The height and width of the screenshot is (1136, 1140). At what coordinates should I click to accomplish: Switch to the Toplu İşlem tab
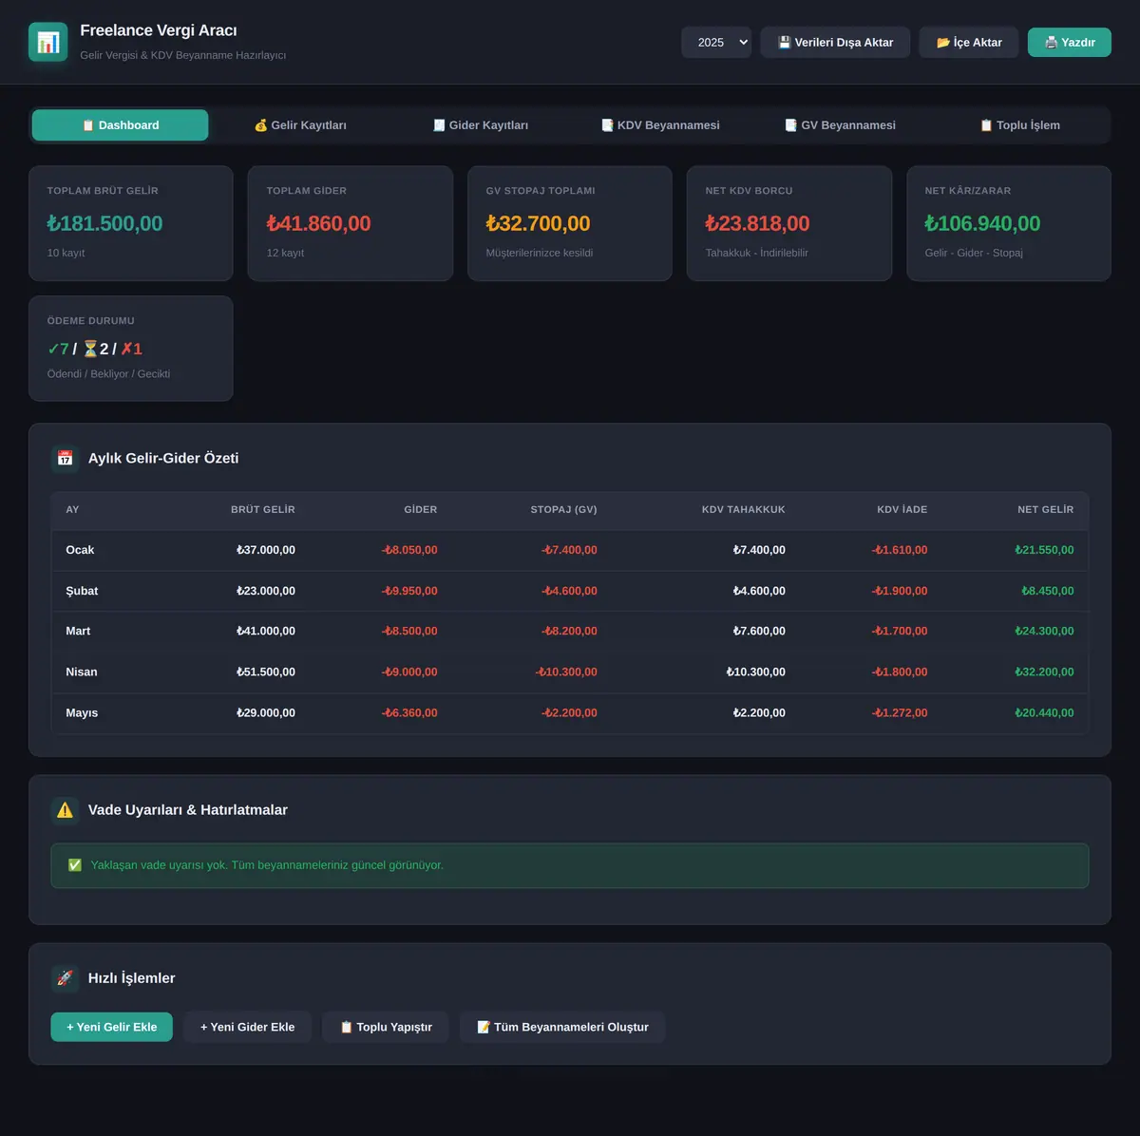pyautogui.click(x=1019, y=125)
